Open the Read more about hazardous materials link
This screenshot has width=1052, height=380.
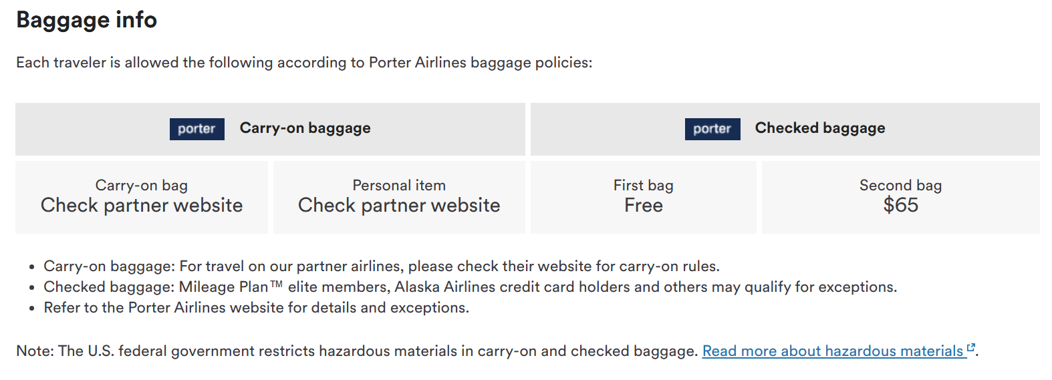(832, 351)
